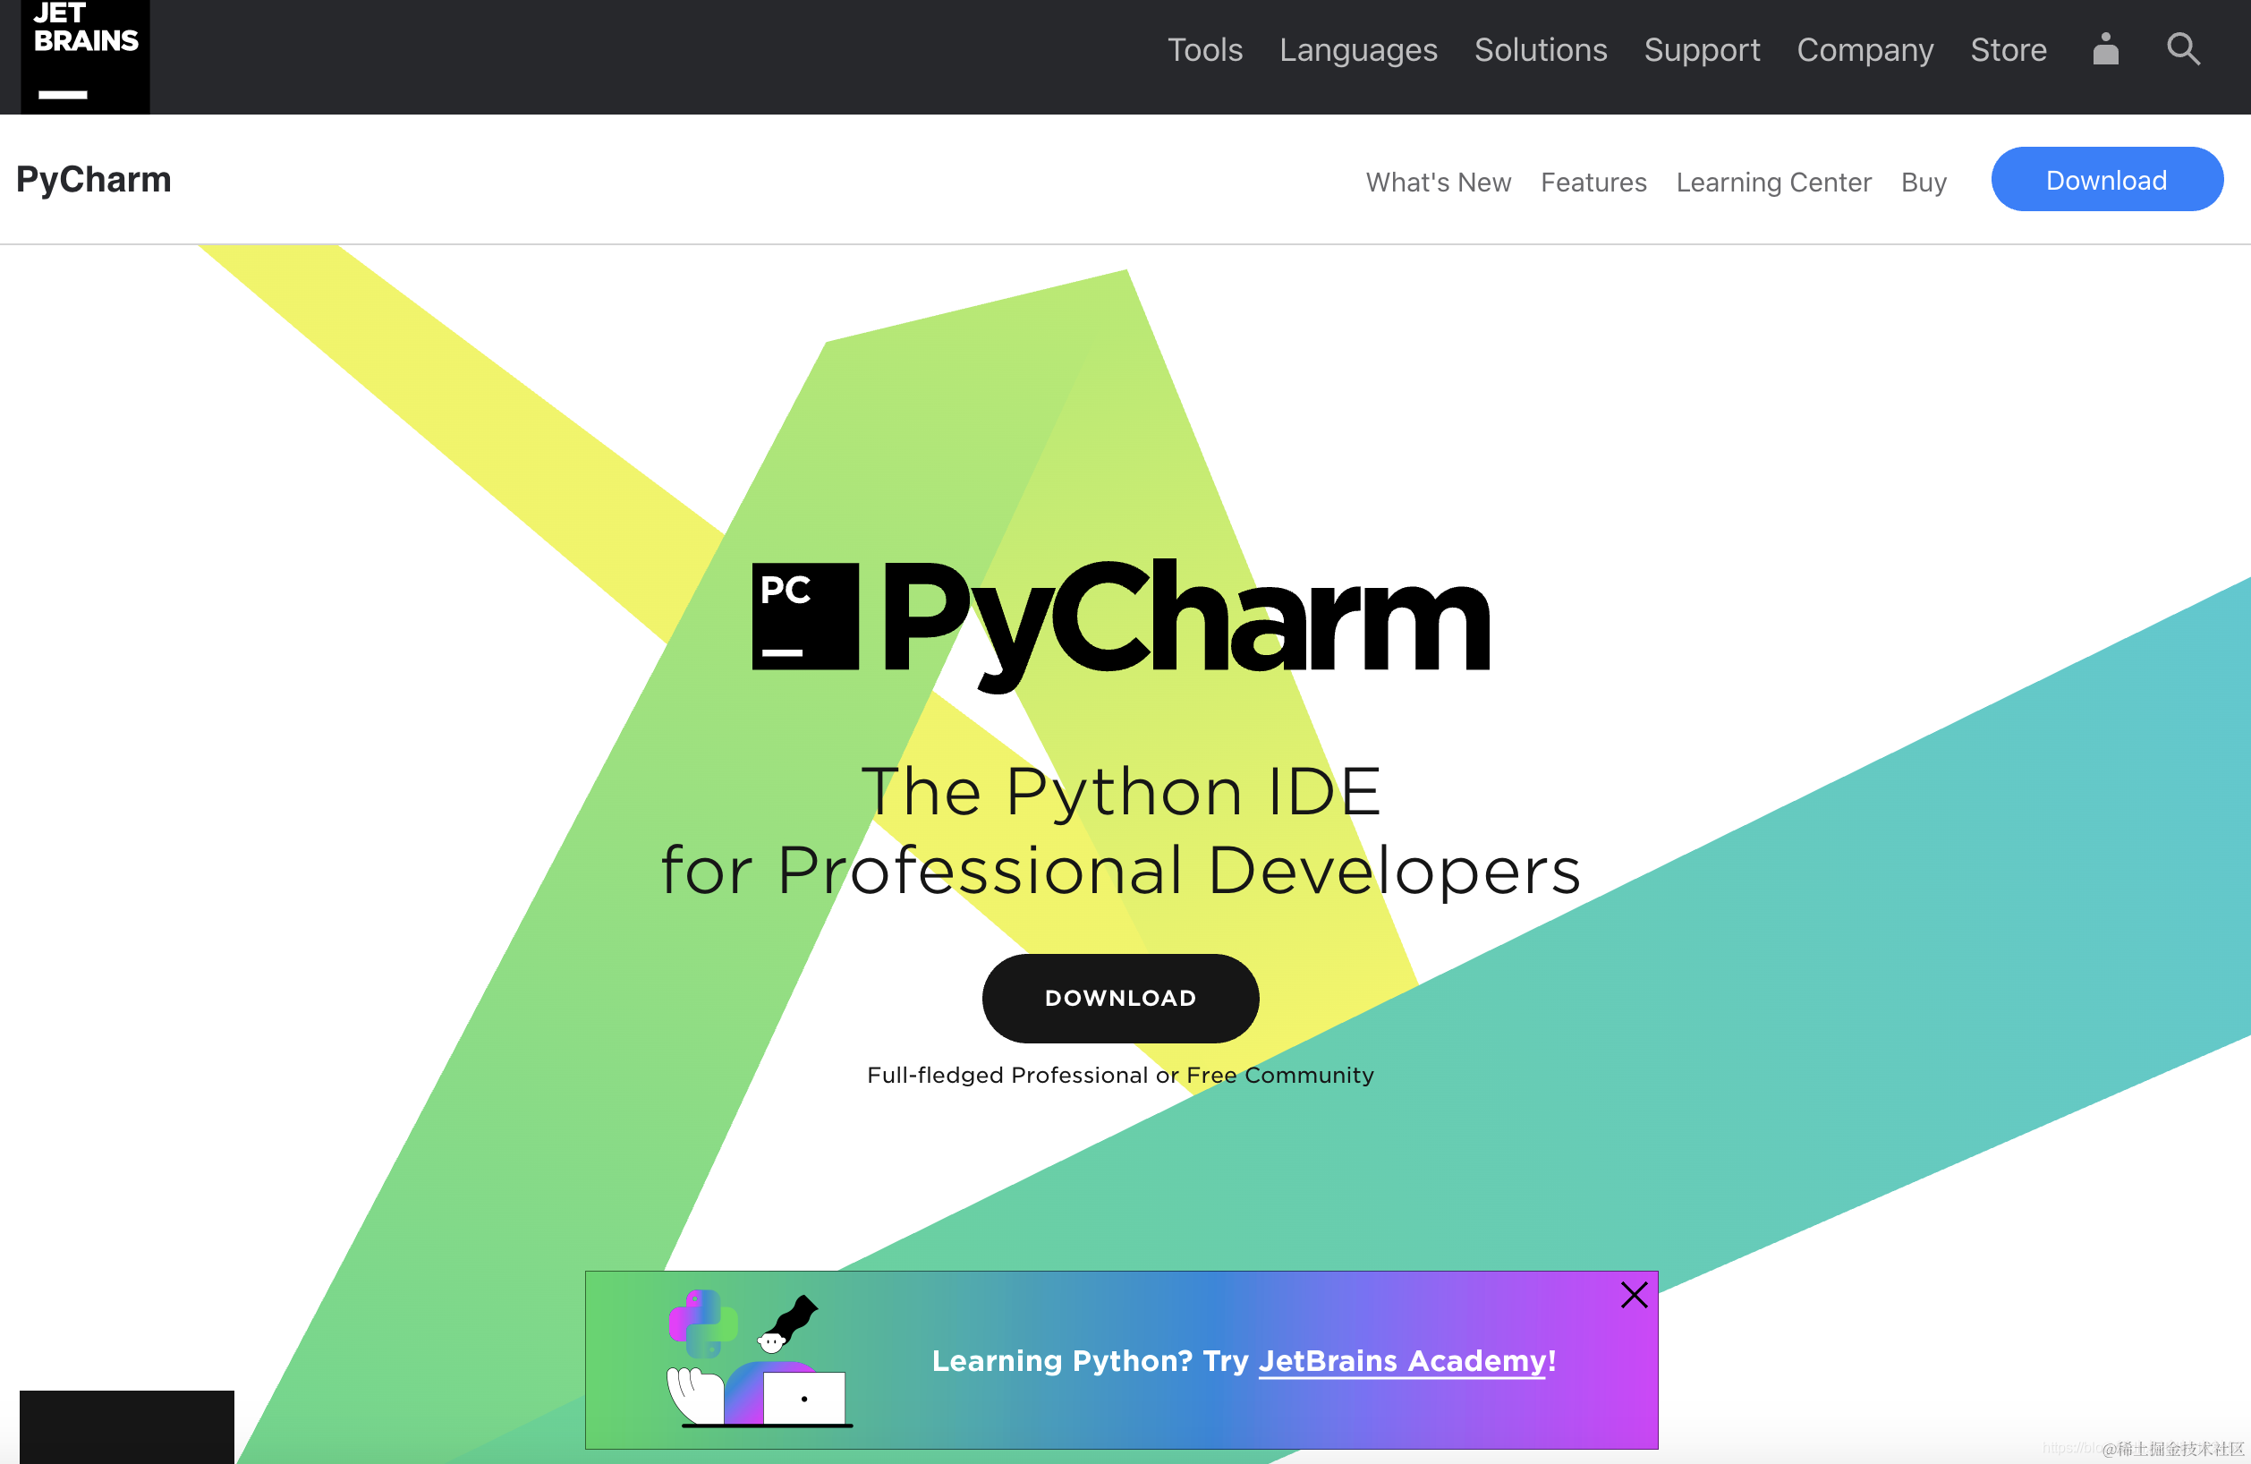Visit the Learning Center
The height and width of the screenshot is (1464, 2251).
[1772, 182]
